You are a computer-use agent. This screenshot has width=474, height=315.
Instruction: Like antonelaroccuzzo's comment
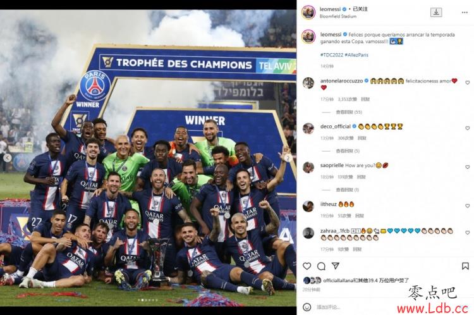(467, 83)
